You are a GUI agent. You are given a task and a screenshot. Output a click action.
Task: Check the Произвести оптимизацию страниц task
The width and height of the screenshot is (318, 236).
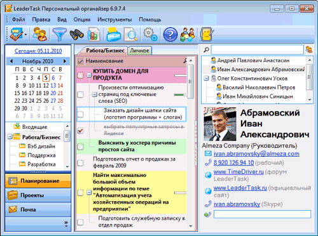click(80, 95)
